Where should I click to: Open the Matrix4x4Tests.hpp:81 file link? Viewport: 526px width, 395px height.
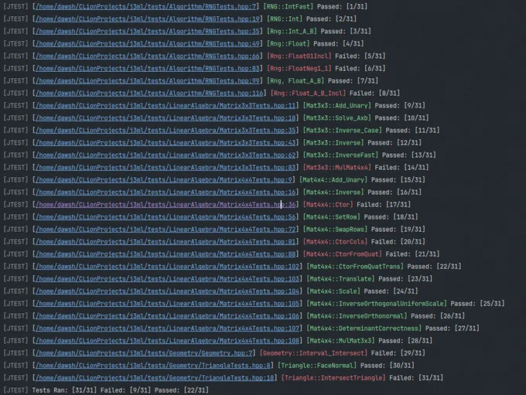[166, 242]
